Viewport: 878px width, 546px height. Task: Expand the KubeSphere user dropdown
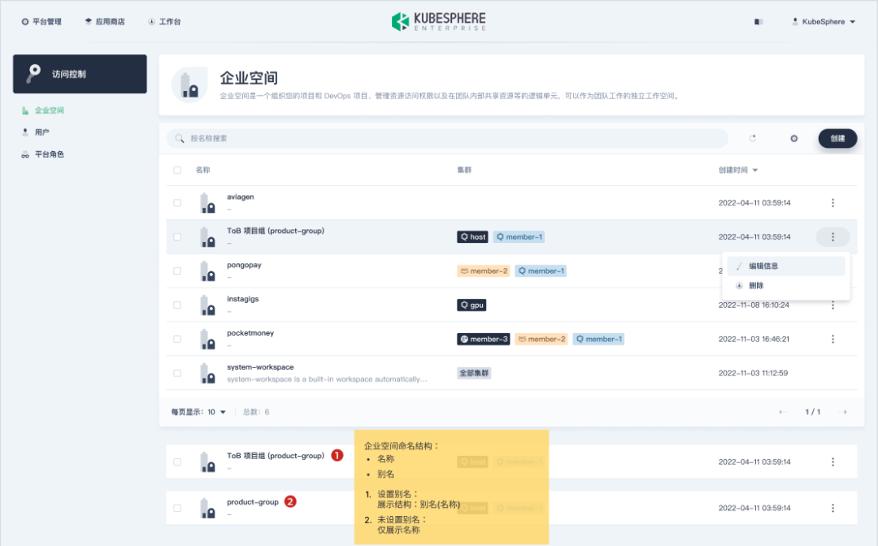tap(824, 22)
